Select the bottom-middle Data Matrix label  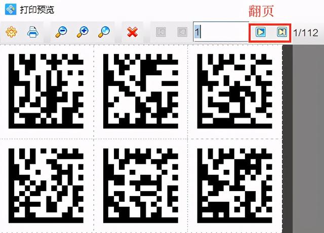pos(141,185)
